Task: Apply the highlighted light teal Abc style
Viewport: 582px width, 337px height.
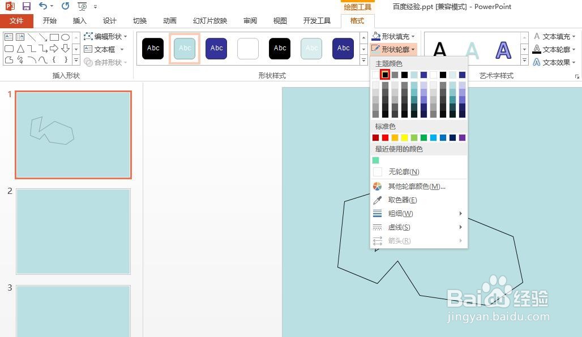Action: [x=185, y=48]
